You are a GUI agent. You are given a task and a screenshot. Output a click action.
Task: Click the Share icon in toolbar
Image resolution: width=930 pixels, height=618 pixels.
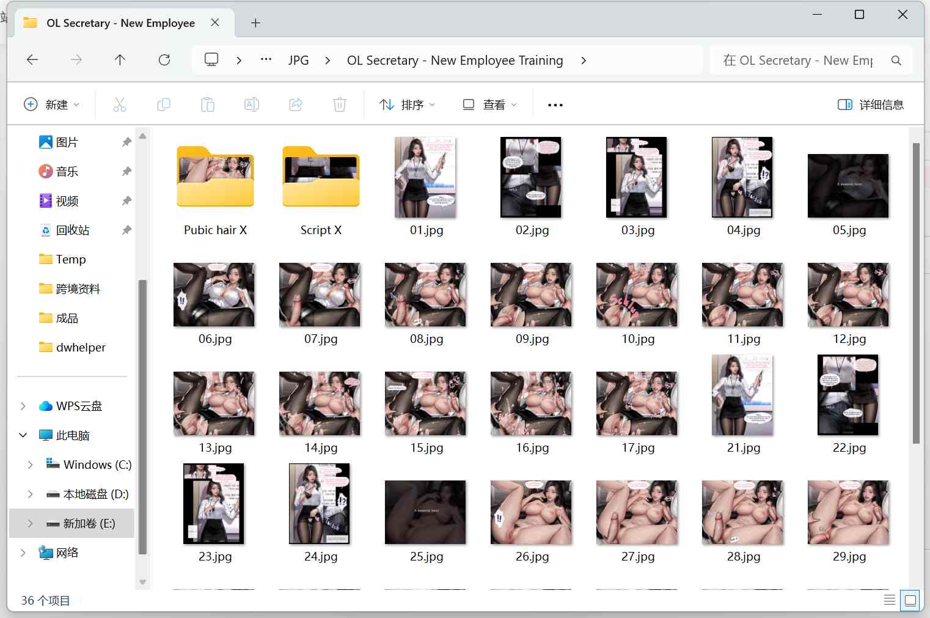tap(296, 105)
